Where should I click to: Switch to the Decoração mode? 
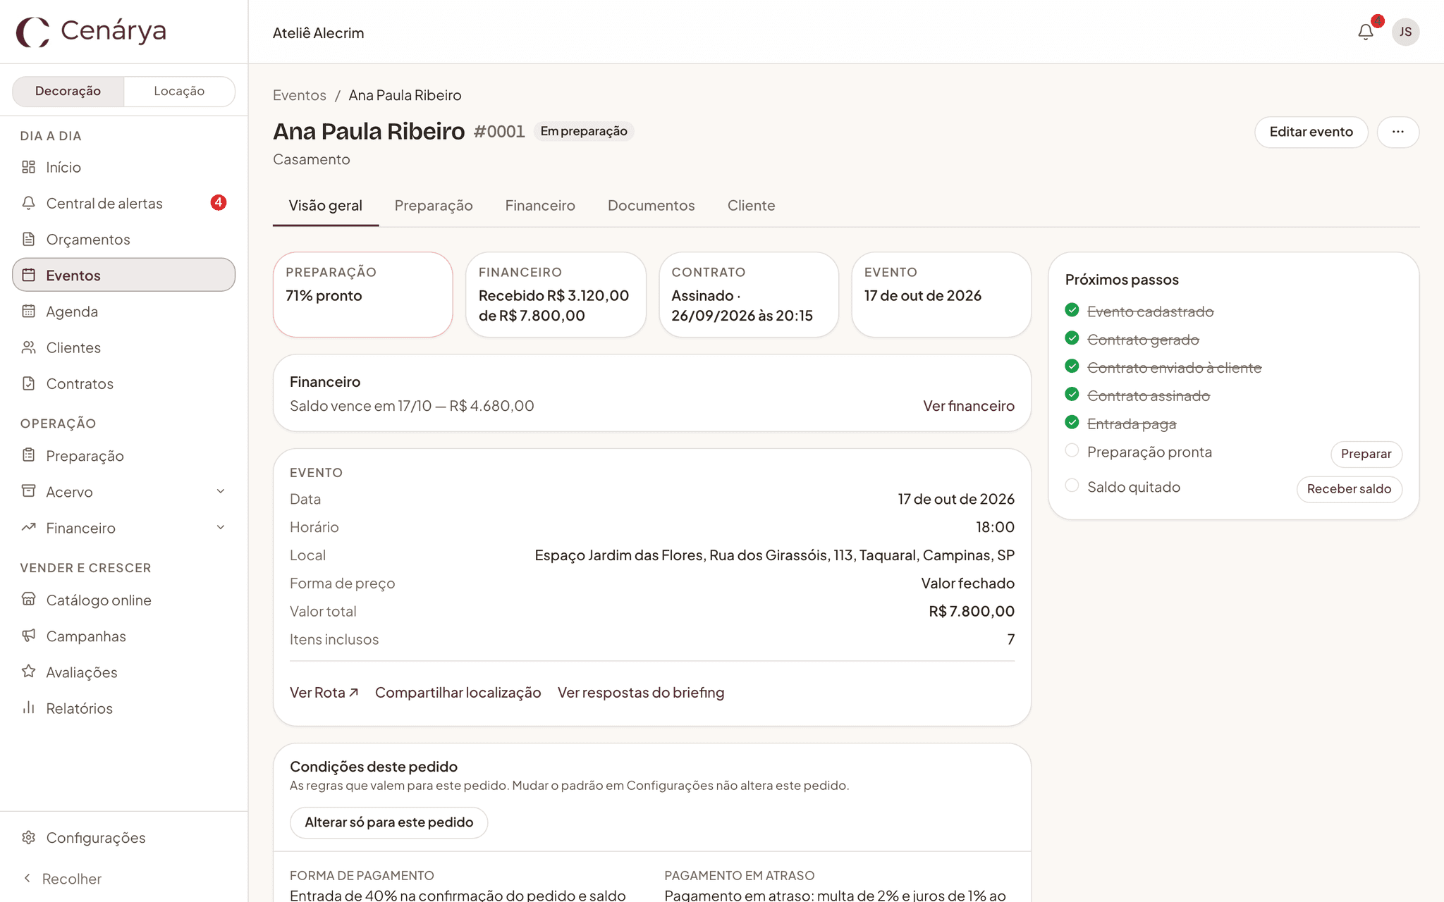pos(68,91)
